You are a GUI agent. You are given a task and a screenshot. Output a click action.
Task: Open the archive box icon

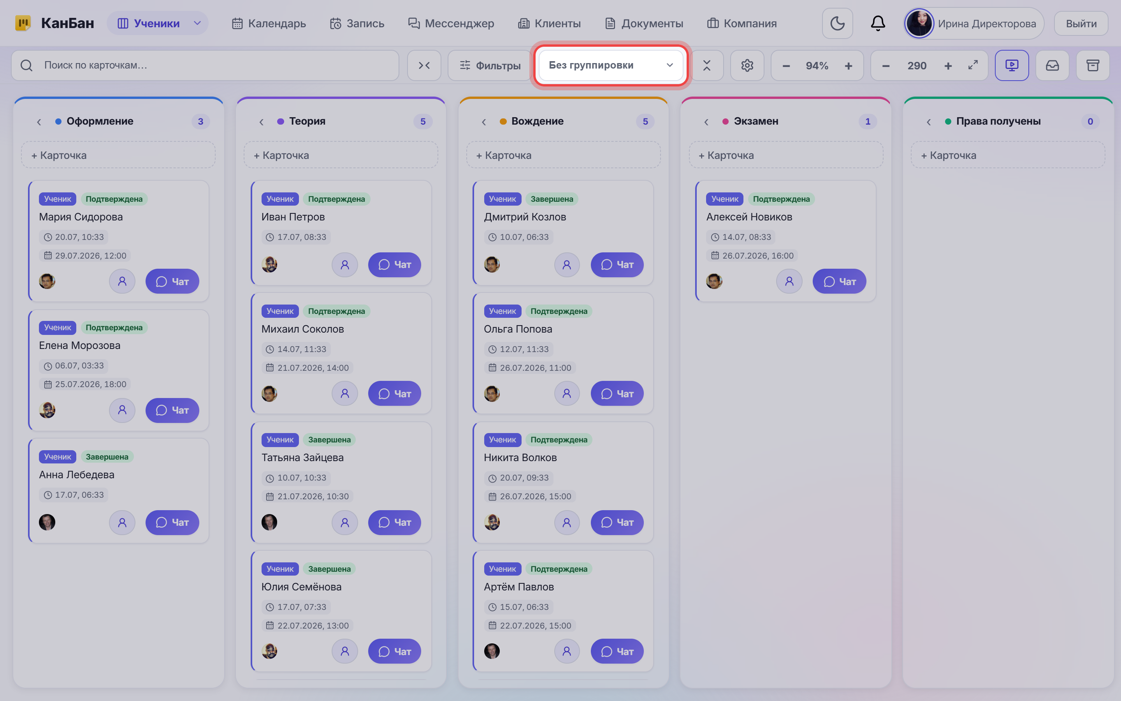[1093, 65]
